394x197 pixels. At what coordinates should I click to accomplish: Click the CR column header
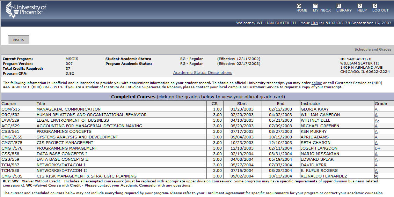point(215,104)
